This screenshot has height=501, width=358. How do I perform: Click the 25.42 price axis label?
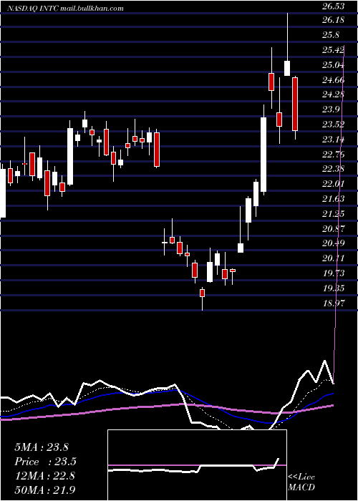tap(333, 50)
